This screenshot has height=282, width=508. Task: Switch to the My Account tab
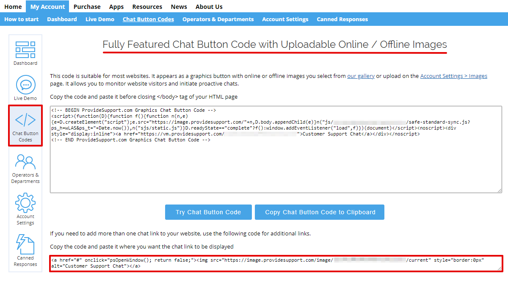[47, 6]
